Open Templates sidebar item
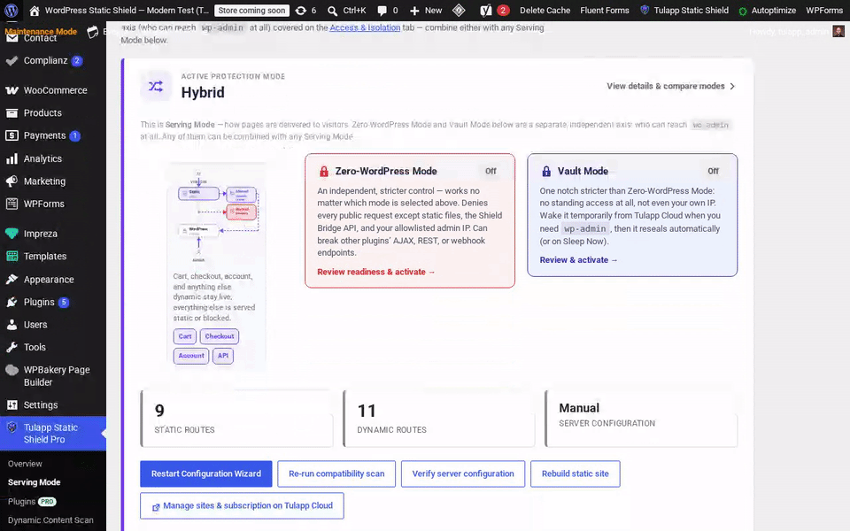The height and width of the screenshot is (531, 850). click(x=53, y=257)
